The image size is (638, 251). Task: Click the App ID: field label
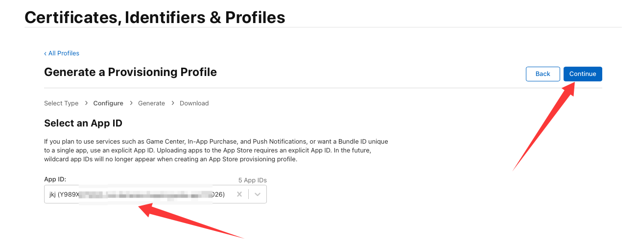pos(55,179)
